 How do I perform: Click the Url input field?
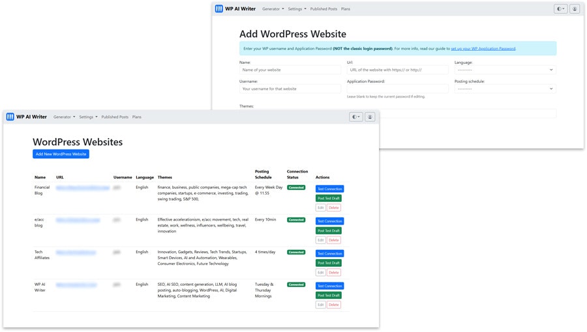pyautogui.click(x=398, y=70)
